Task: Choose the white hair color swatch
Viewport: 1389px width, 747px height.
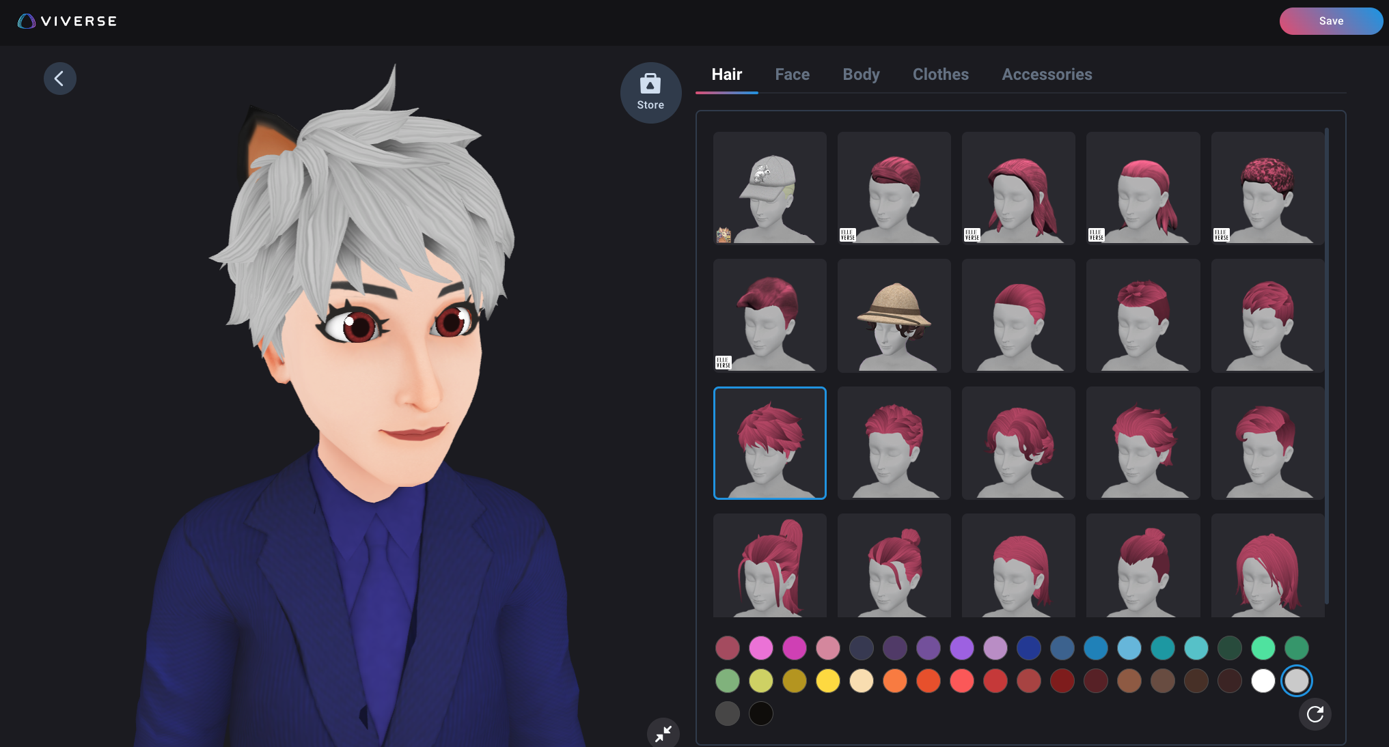Action: 1263,681
